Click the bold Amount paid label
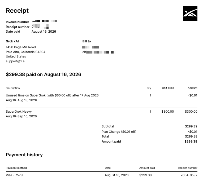Screen dimensions: 203x186 (111, 141)
